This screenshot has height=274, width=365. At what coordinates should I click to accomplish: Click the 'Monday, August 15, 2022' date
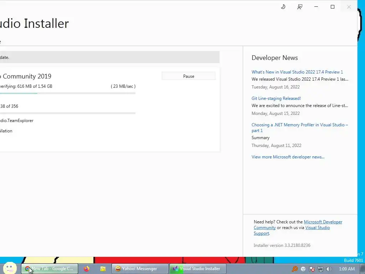point(276,113)
